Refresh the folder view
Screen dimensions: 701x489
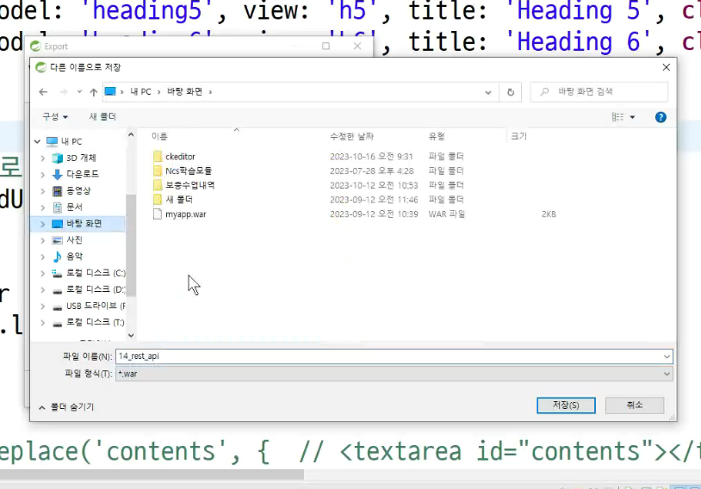click(511, 92)
